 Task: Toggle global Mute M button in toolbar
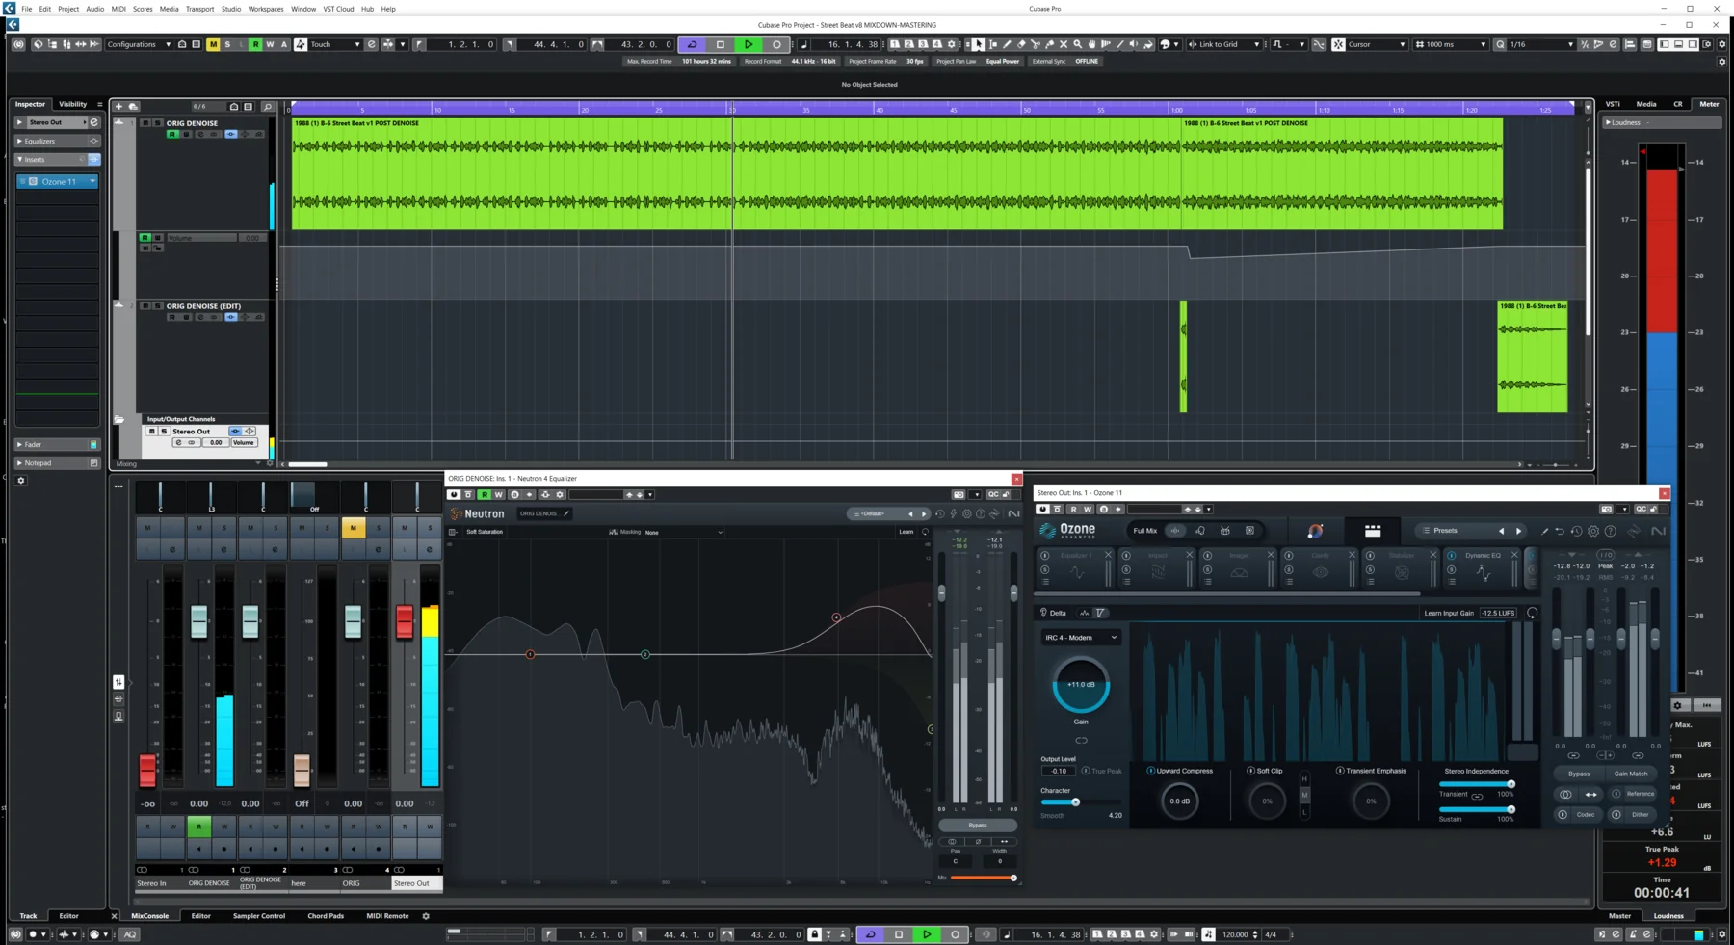tap(213, 44)
